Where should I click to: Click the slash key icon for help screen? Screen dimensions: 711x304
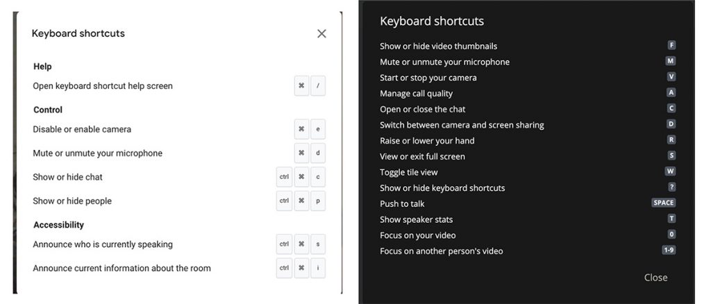[318, 86]
